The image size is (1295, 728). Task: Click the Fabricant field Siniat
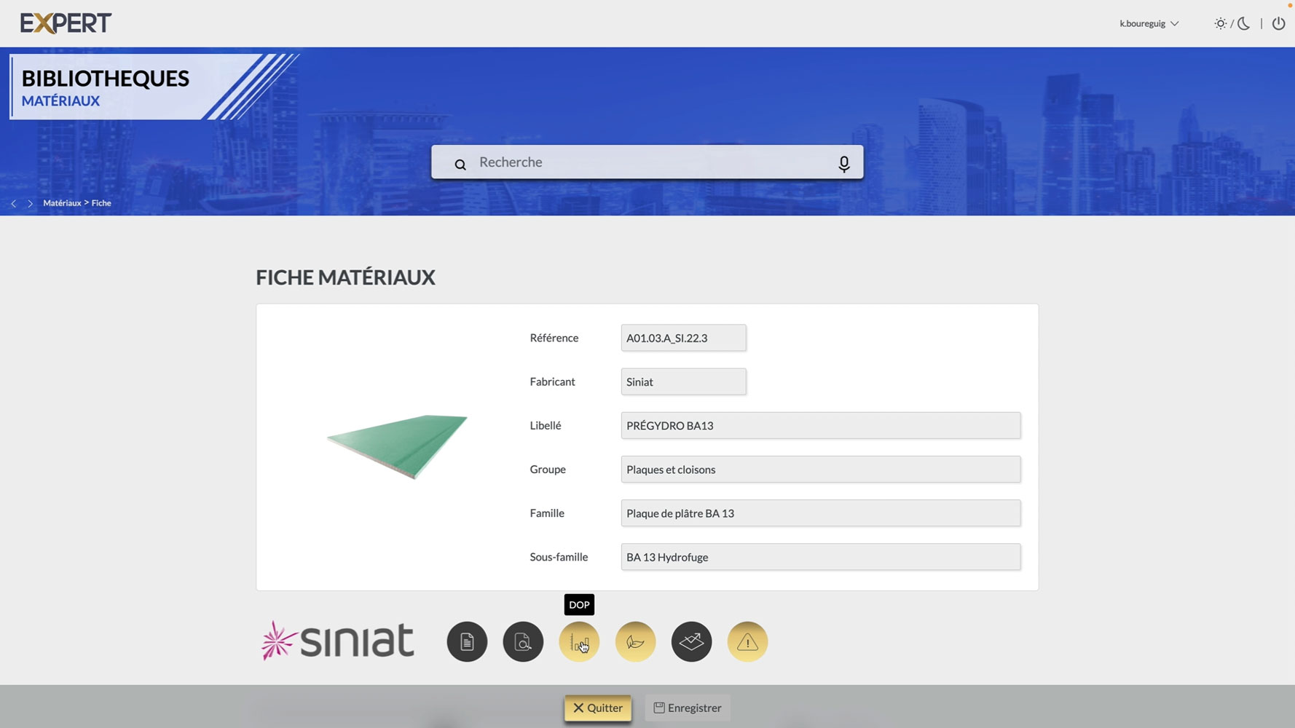coord(683,381)
